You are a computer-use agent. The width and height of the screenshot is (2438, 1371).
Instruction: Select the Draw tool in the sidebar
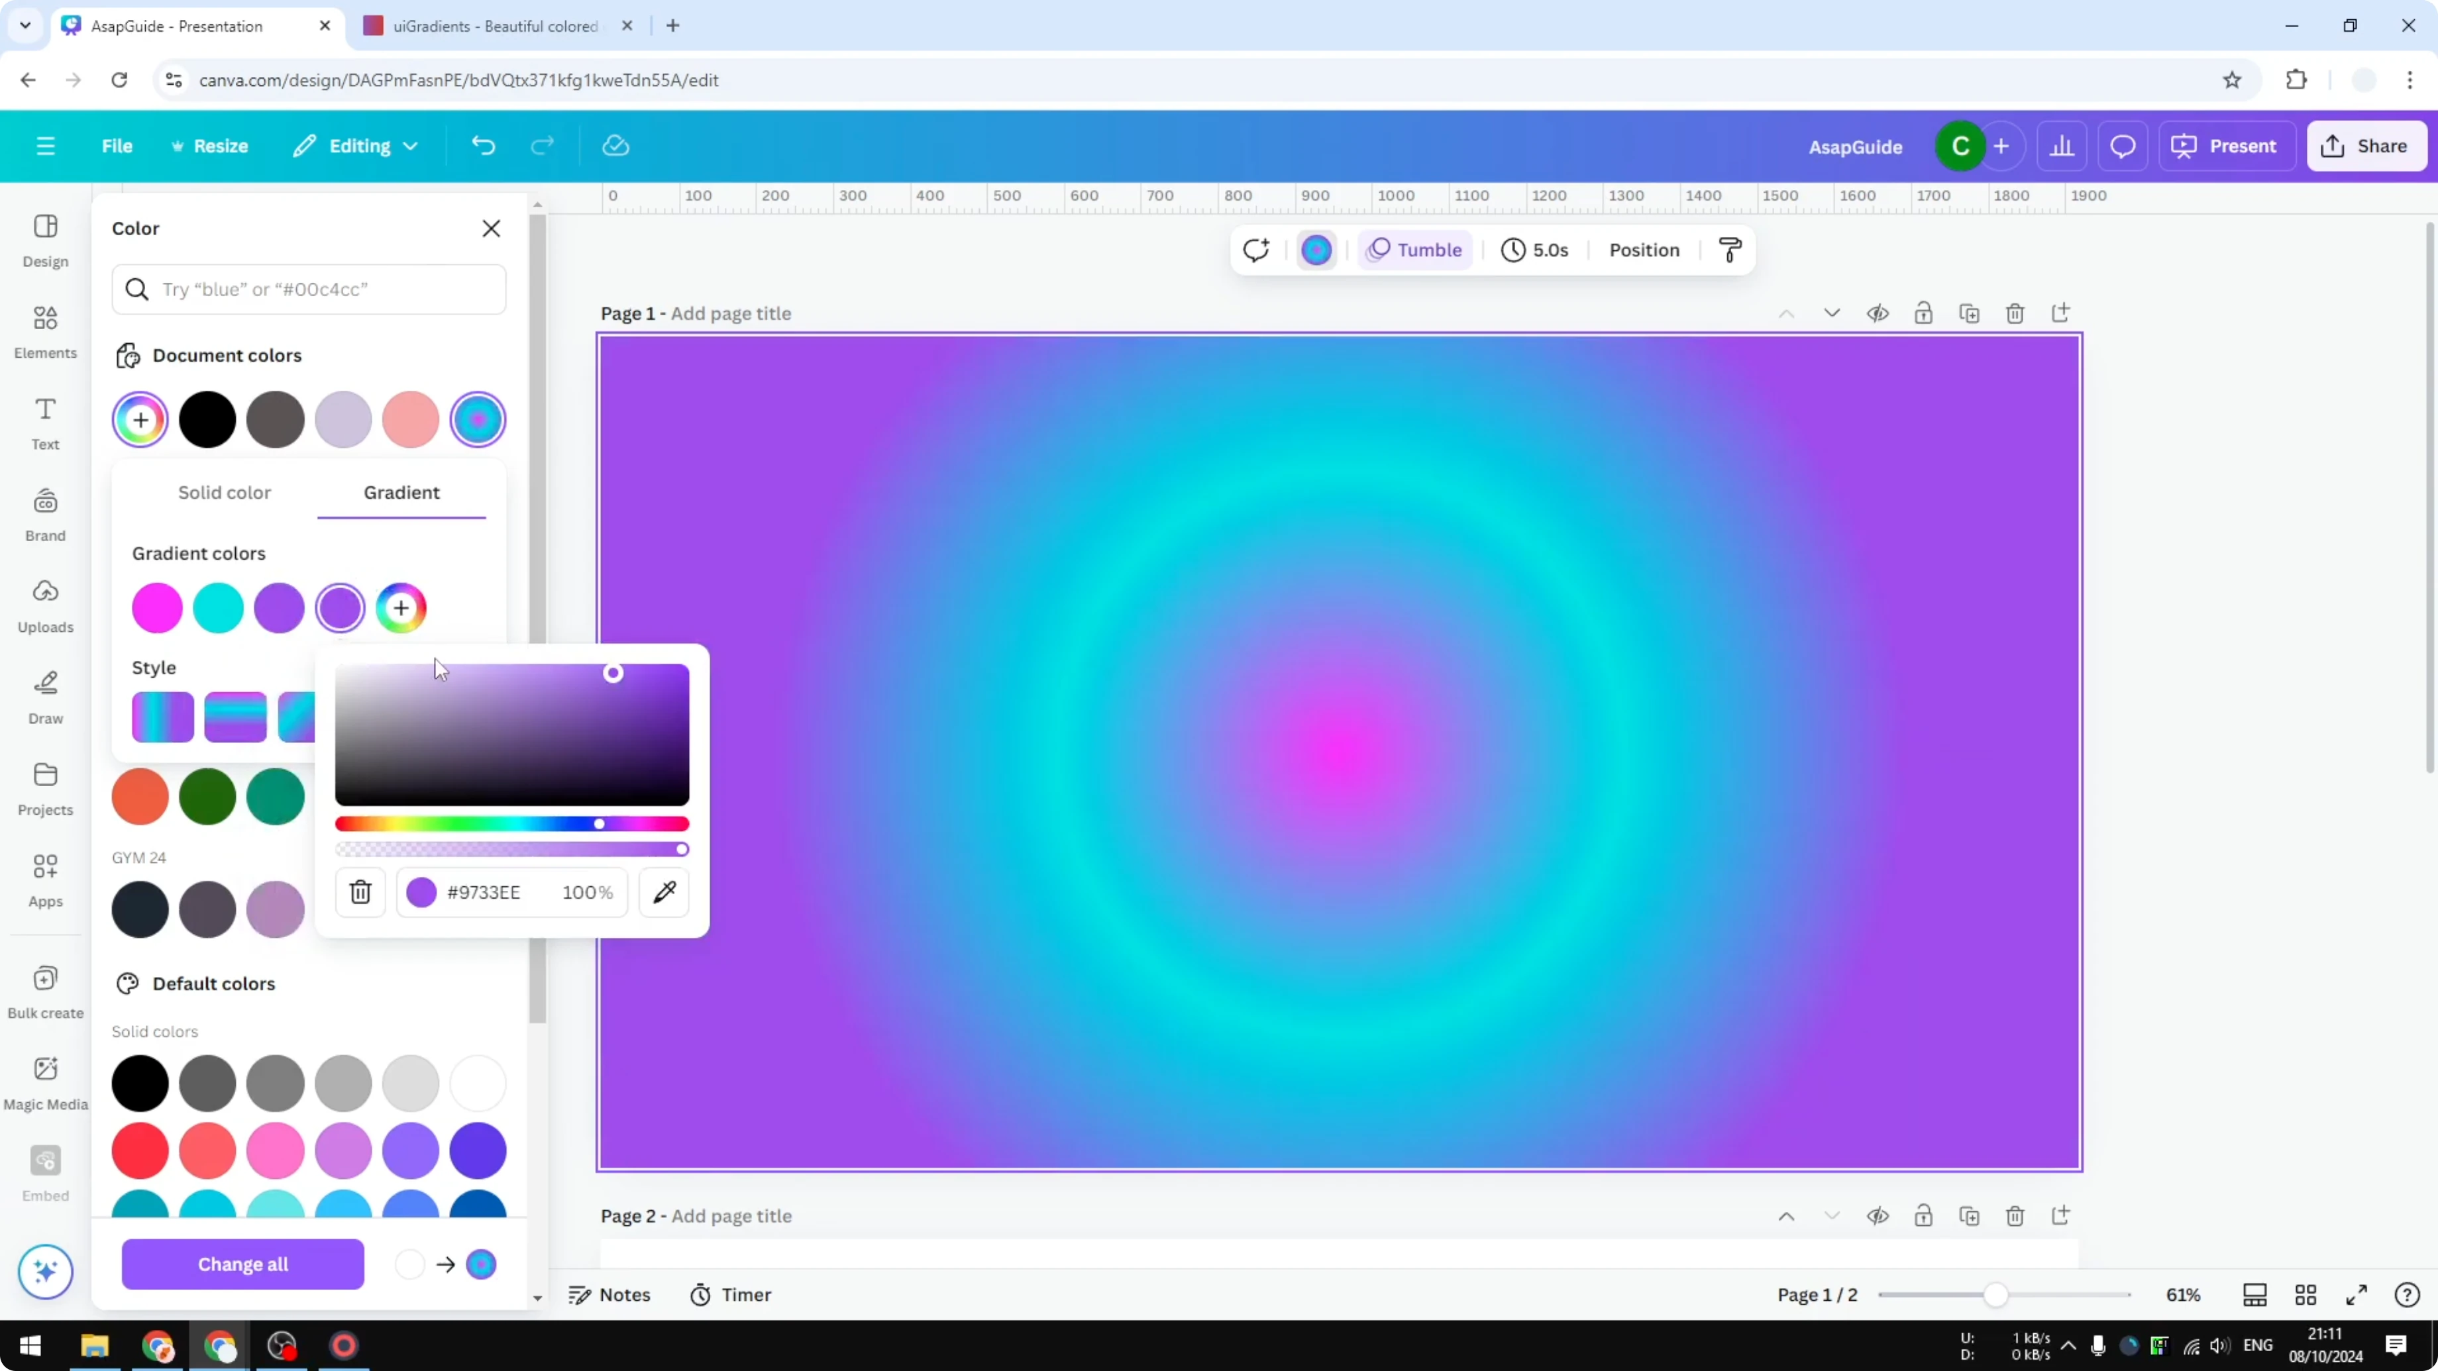click(x=44, y=697)
